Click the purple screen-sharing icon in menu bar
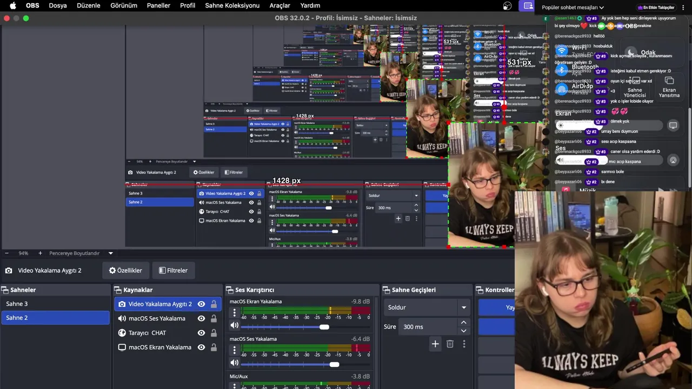 (x=528, y=5)
